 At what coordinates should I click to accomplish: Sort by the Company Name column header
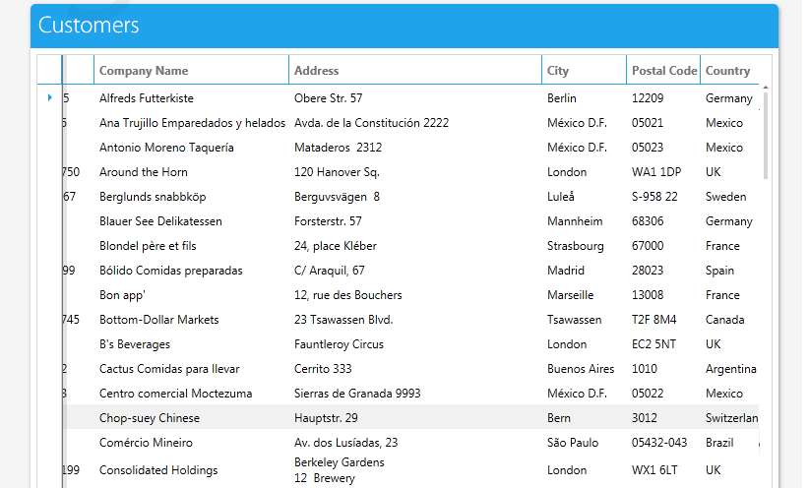[144, 71]
